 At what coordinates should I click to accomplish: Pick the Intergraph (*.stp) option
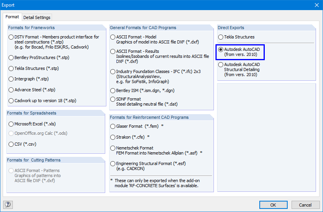click(11, 79)
